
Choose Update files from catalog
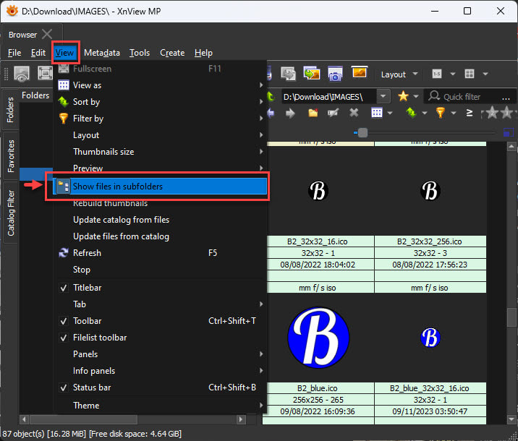(160, 236)
